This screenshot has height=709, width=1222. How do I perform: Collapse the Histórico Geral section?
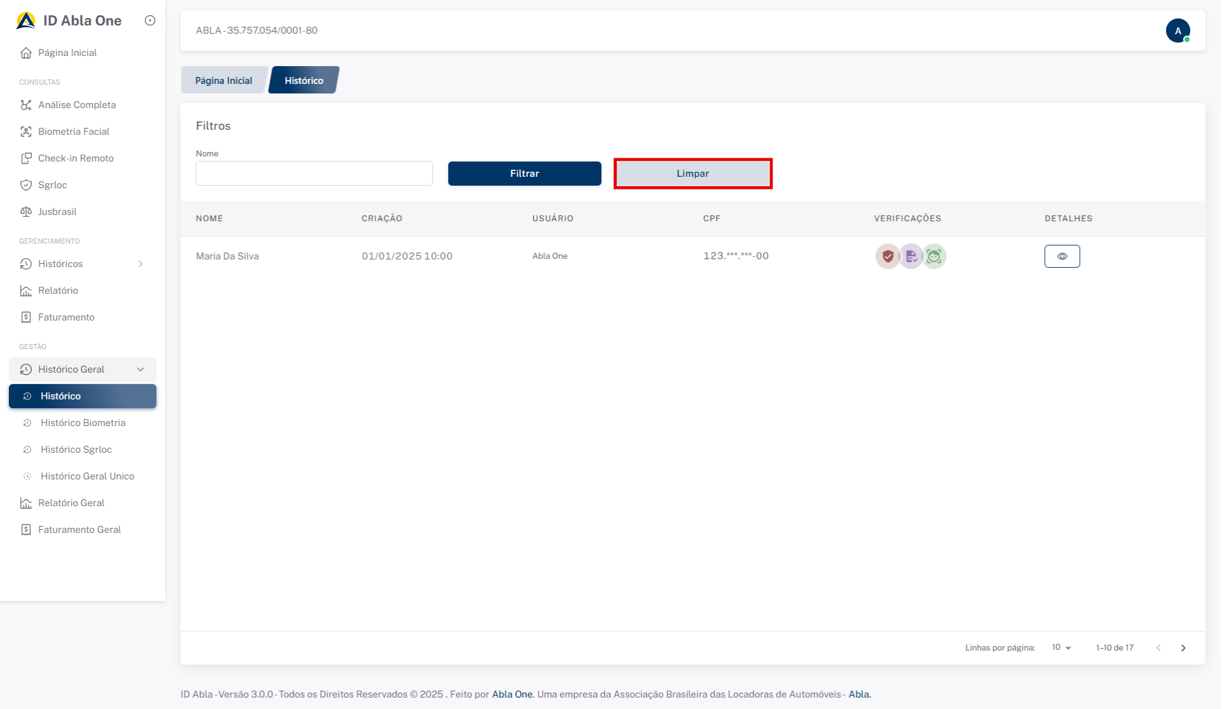141,369
